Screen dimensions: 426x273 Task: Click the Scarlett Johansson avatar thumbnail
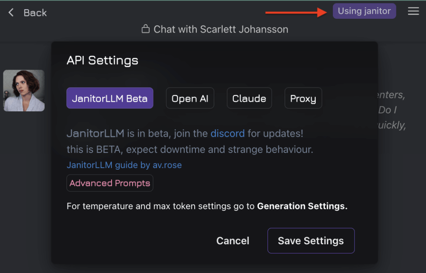[24, 90]
